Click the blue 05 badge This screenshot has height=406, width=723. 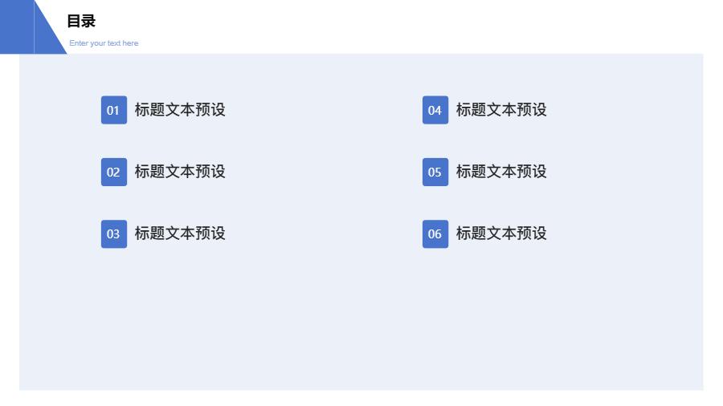[x=435, y=172]
